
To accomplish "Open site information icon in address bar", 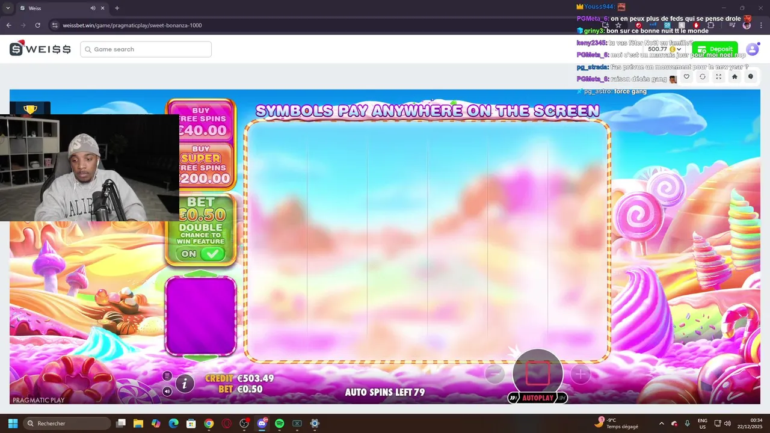I will pos(55,25).
